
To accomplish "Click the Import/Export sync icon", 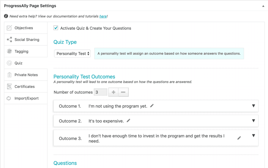I will (9, 98).
